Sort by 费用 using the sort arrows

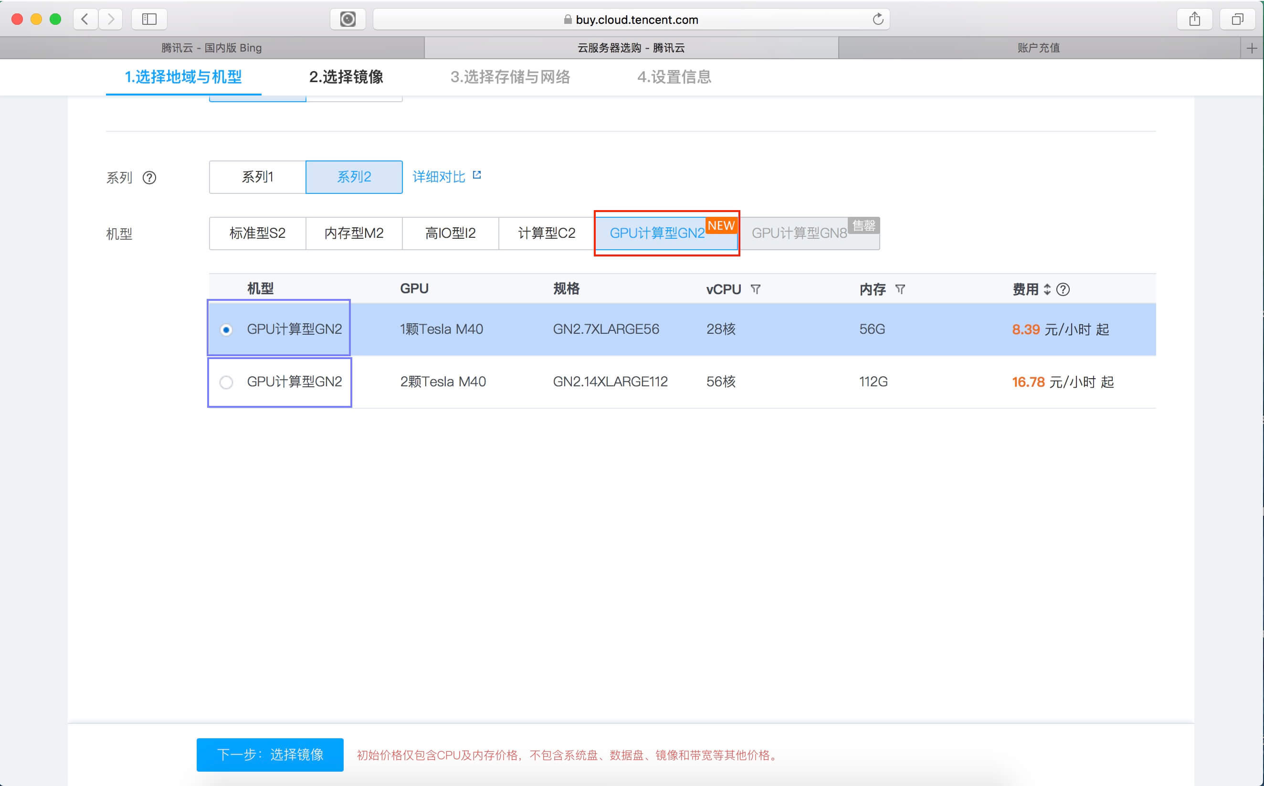[1047, 289]
